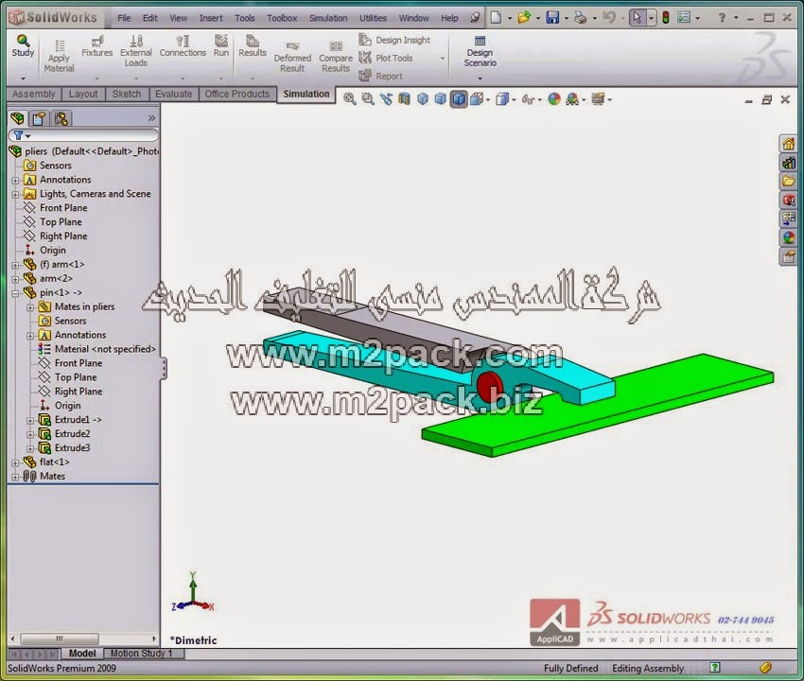Select Extrude3 feature in tree
Viewport: 804px width, 681px height.
65,447
